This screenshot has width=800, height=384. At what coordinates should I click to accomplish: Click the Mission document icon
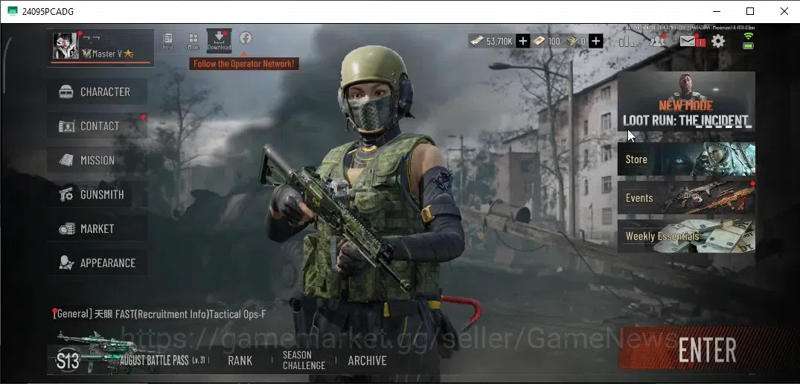[66, 160]
